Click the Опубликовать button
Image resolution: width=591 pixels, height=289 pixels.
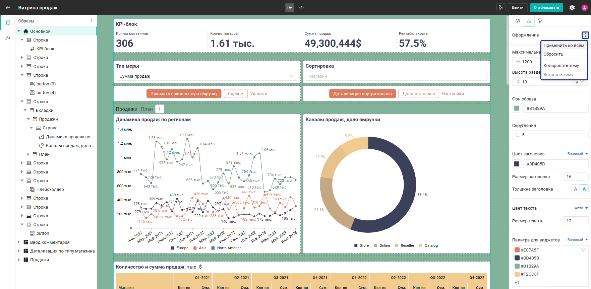tap(546, 7)
